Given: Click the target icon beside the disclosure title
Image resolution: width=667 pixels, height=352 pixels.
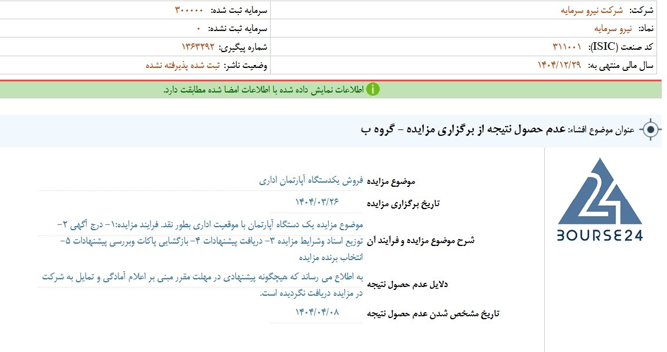Looking at the screenshot, I should [651, 129].
